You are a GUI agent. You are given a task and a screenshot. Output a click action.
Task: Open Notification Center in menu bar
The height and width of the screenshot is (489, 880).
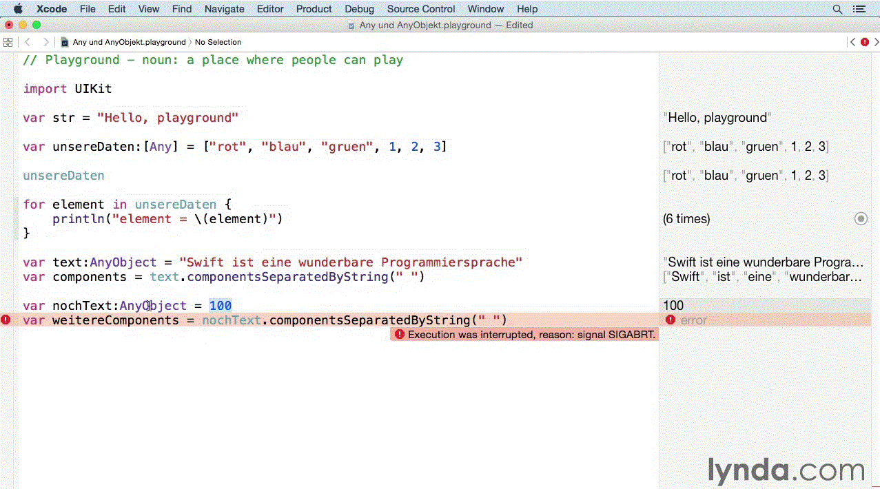tap(858, 9)
